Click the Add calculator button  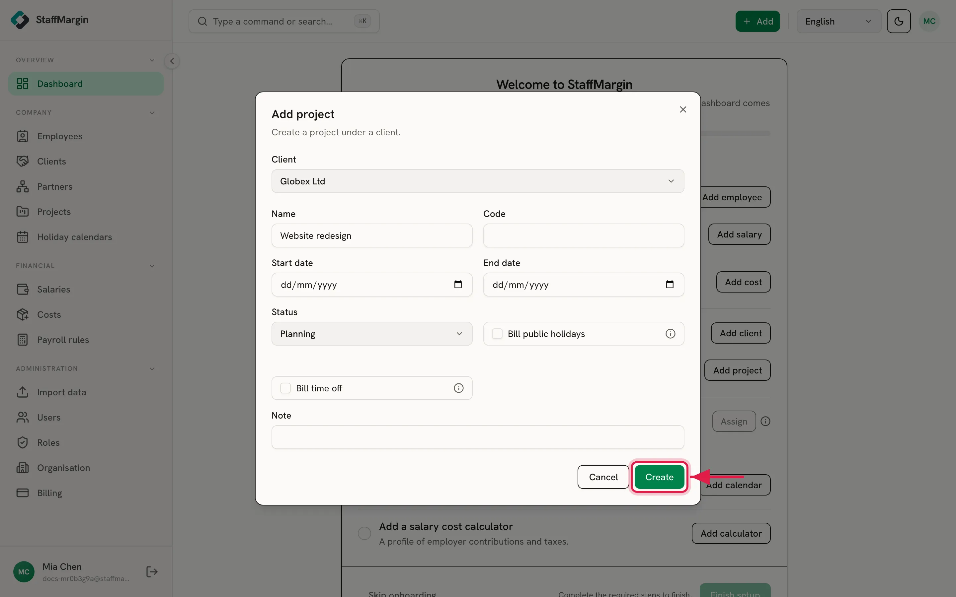[x=731, y=533]
